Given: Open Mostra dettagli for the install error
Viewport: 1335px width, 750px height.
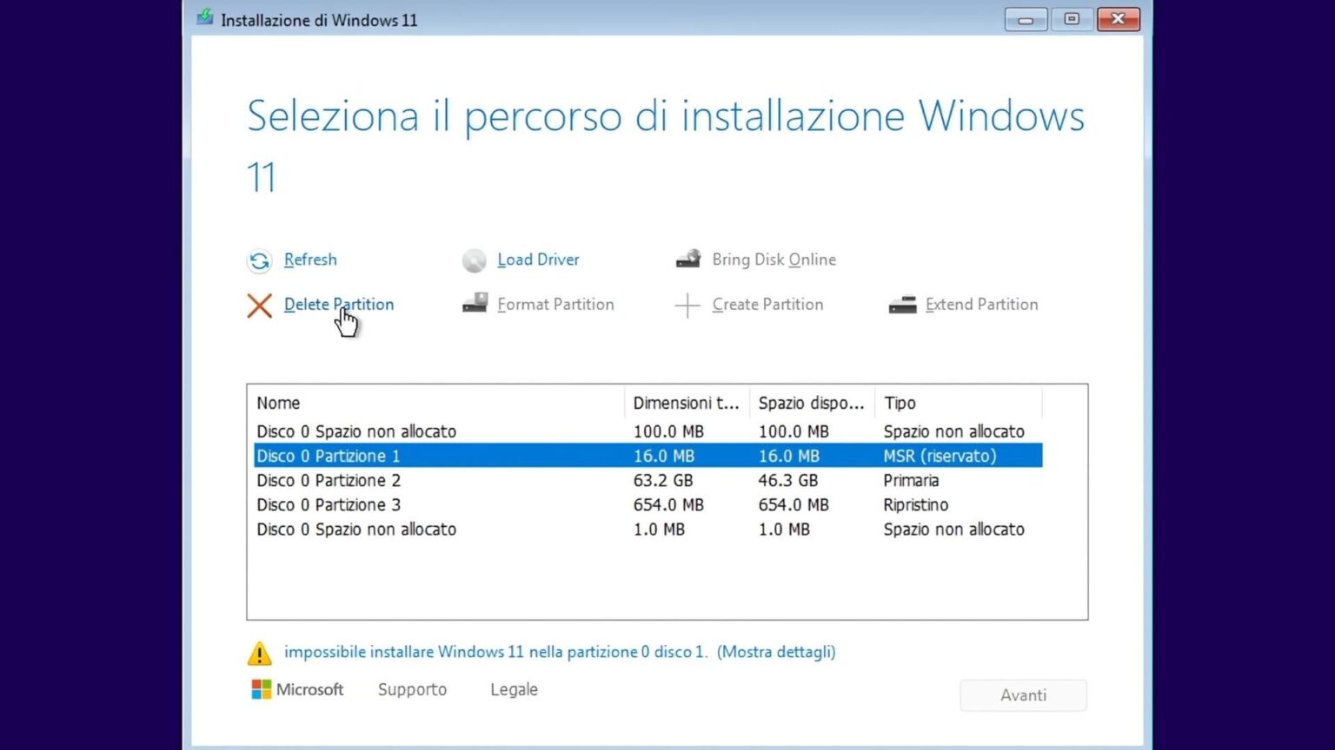Looking at the screenshot, I should pos(776,652).
